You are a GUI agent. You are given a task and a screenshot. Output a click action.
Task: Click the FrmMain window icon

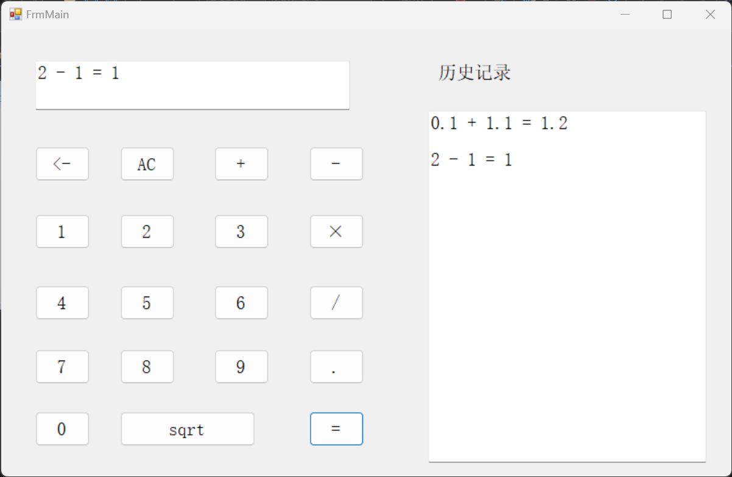click(x=15, y=14)
